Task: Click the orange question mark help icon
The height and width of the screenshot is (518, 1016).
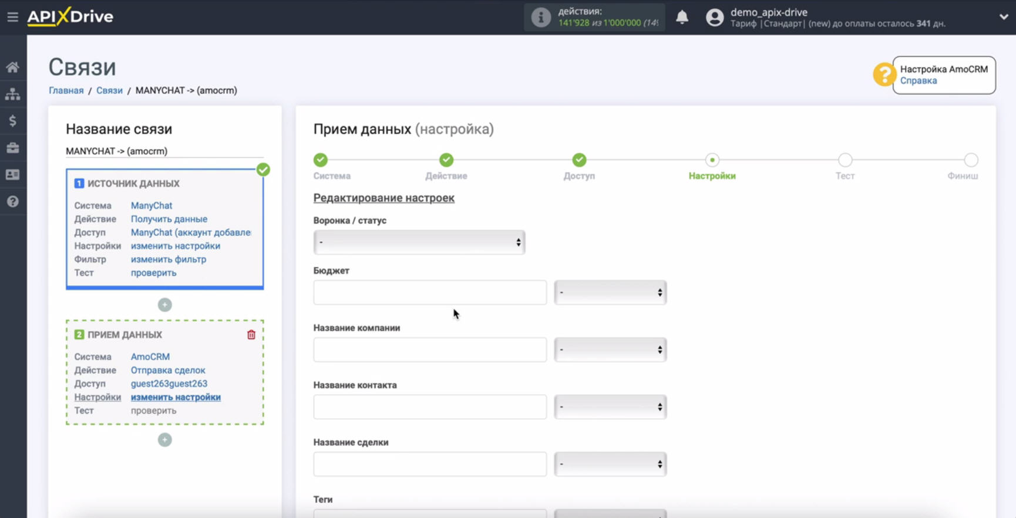Action: pos(883,75)
